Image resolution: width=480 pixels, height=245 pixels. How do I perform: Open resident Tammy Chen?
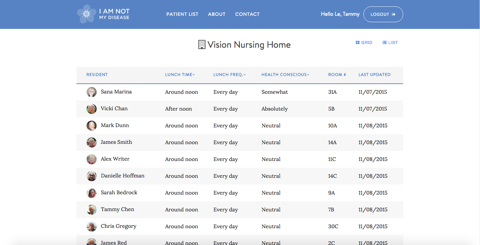pos(118,209)
